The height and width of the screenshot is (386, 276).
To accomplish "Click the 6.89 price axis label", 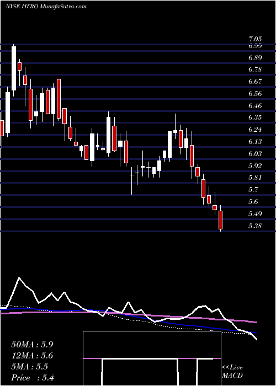I will [x=255, y=57].
